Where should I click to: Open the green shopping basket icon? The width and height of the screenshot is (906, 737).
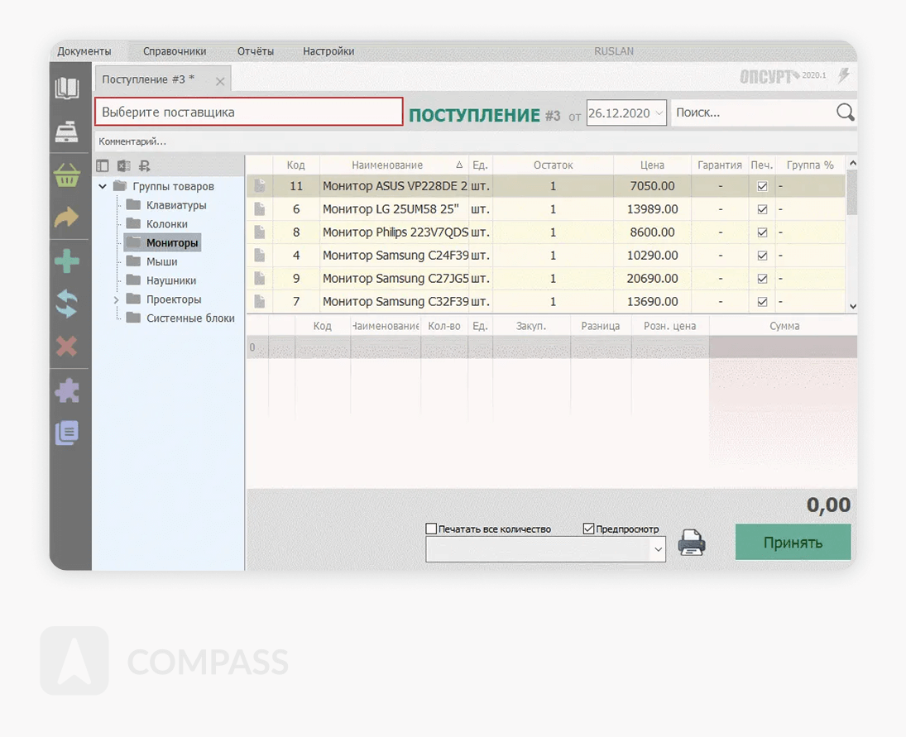[x=67, y=175]
